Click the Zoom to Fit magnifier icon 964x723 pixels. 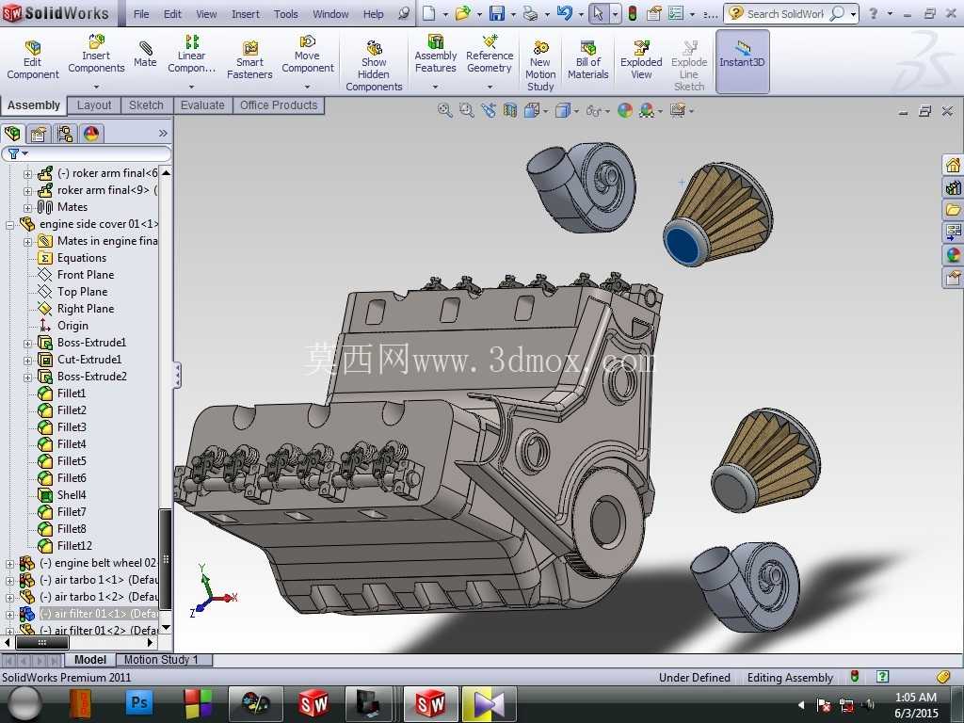click(444, 111)
